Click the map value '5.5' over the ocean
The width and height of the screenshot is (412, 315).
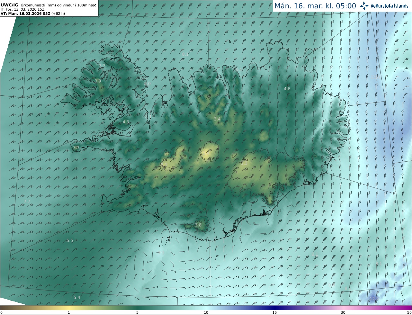(x=70, y=240)
